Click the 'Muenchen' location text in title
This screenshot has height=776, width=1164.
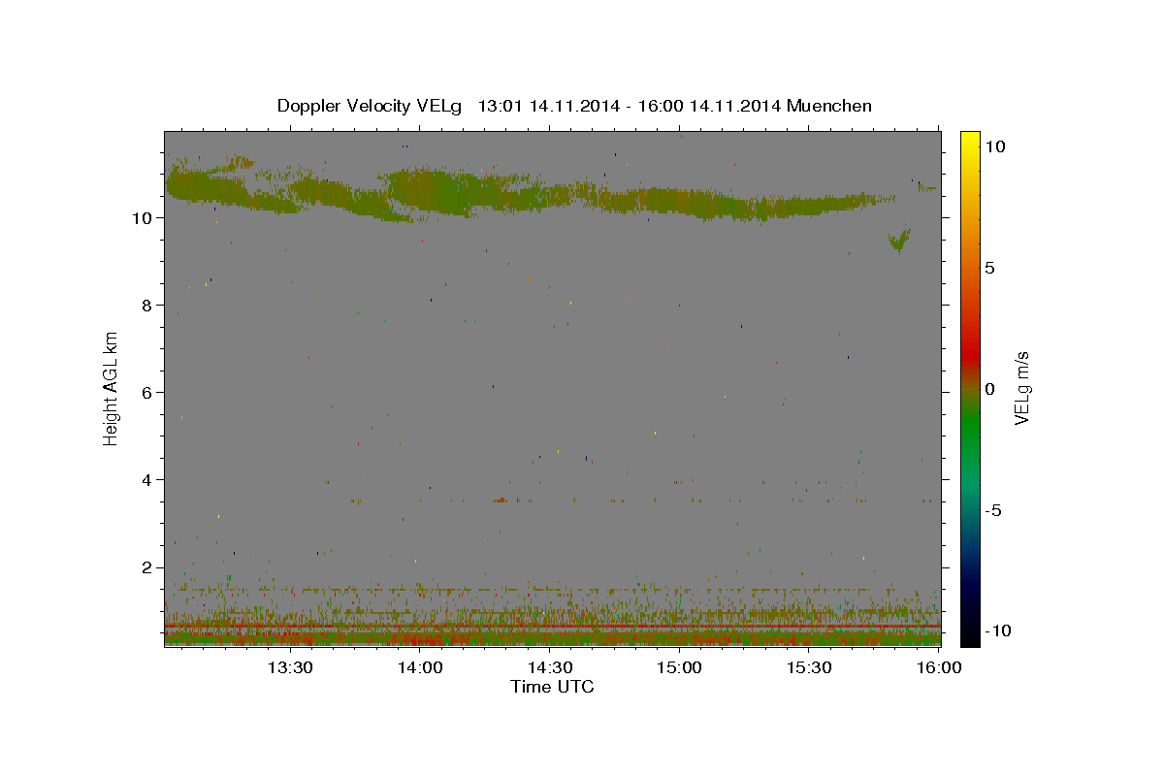[x=829, y=106]
